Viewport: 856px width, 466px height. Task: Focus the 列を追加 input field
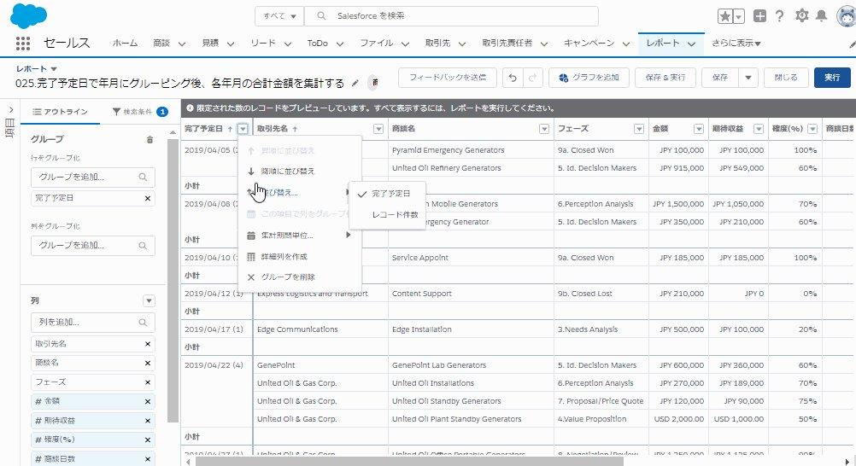[x=93, y=323]
